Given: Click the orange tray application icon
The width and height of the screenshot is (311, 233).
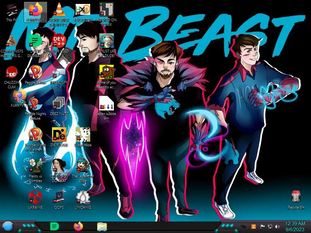Looking at the screenshot, I should click(x=254, y=226).
